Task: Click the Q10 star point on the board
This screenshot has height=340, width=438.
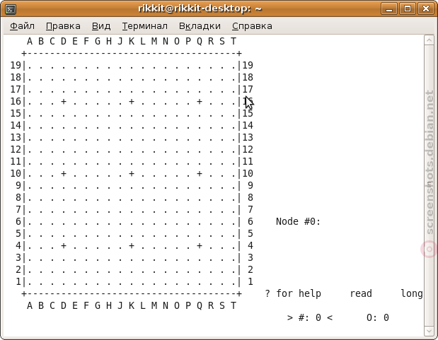Action: [200, 174]
